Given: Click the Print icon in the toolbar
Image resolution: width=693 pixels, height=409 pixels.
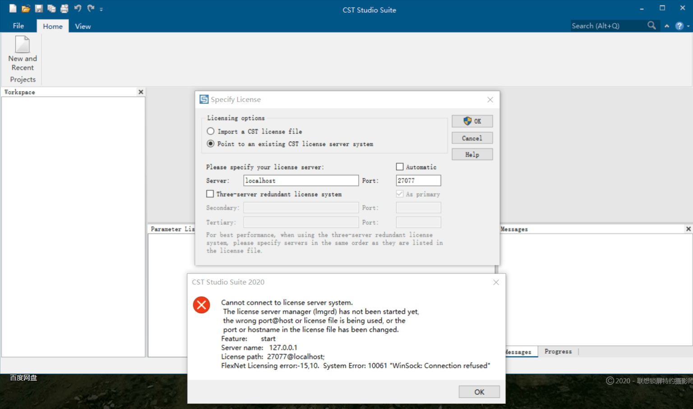Looking at the screenshot, I should tap(65, 9).
